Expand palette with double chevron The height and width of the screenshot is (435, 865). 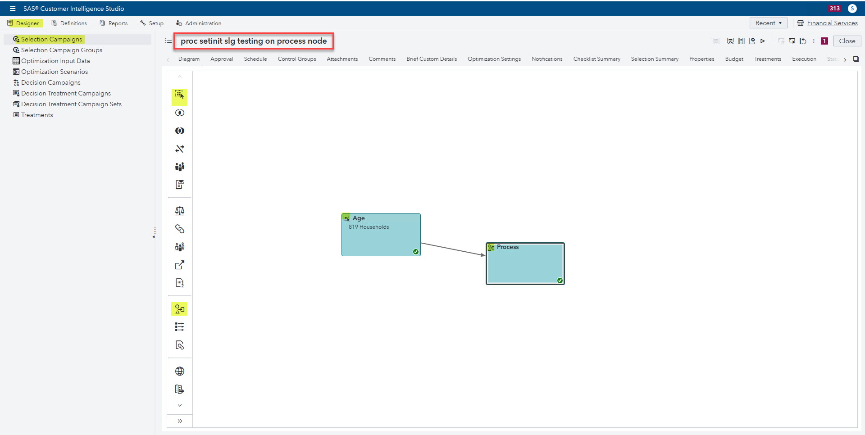tap(180, 421)
